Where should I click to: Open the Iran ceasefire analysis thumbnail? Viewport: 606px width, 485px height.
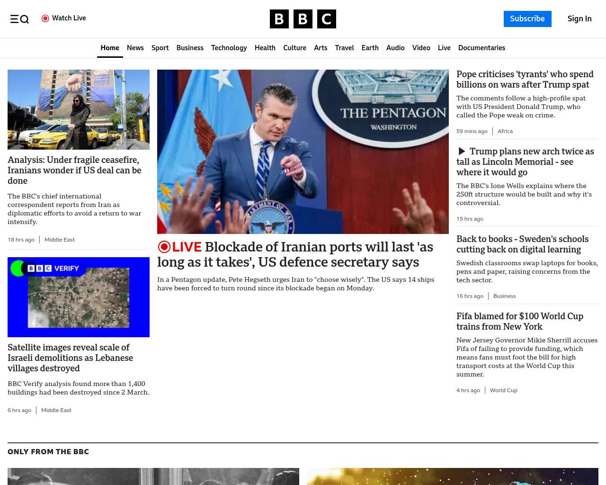coord(79,109)
